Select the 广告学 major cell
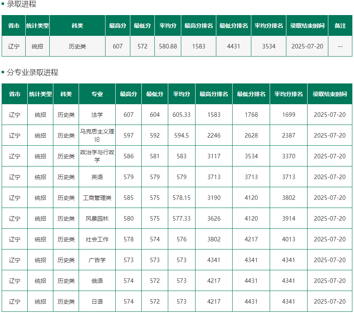The height and width of the screenshot is (313, 354). (x=97, y=260)
